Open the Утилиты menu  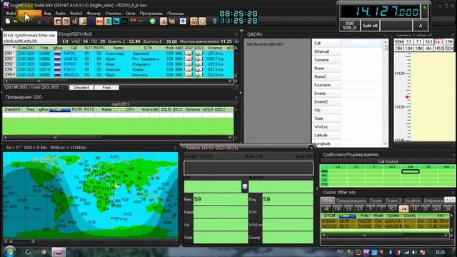113,14
